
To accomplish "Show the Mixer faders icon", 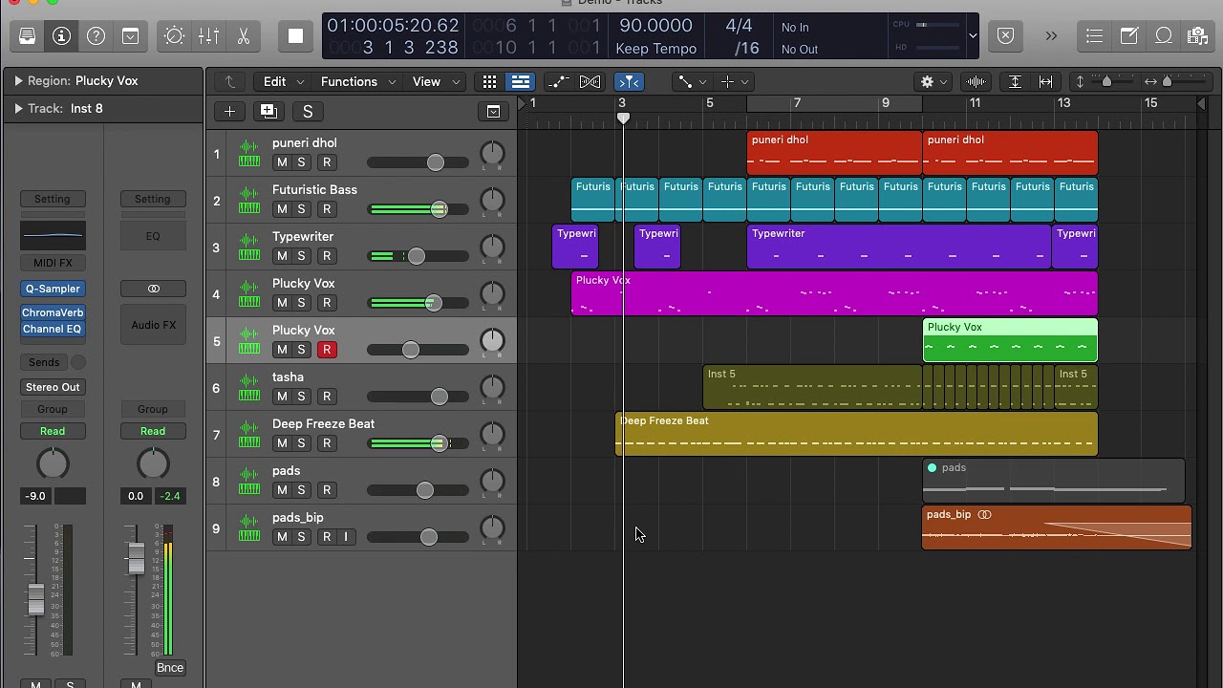I will (208, 36).
